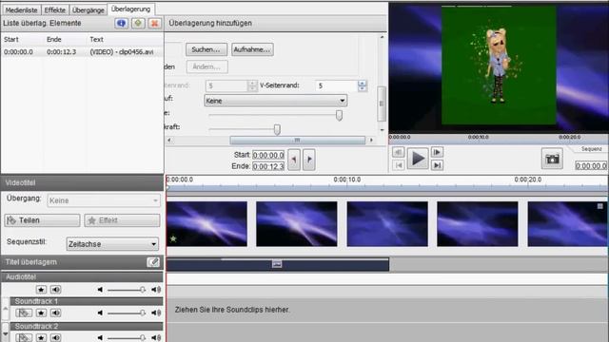
Task: Jump to sequence end
Action: pyautogui.click(x=437, y=165)
